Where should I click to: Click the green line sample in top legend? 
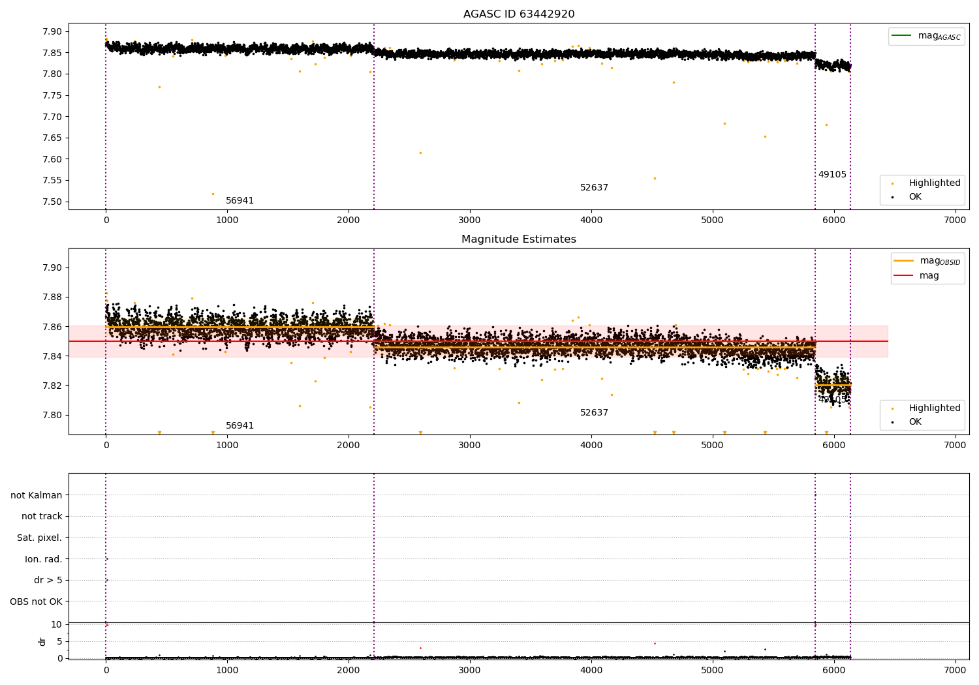coord(901,36)
